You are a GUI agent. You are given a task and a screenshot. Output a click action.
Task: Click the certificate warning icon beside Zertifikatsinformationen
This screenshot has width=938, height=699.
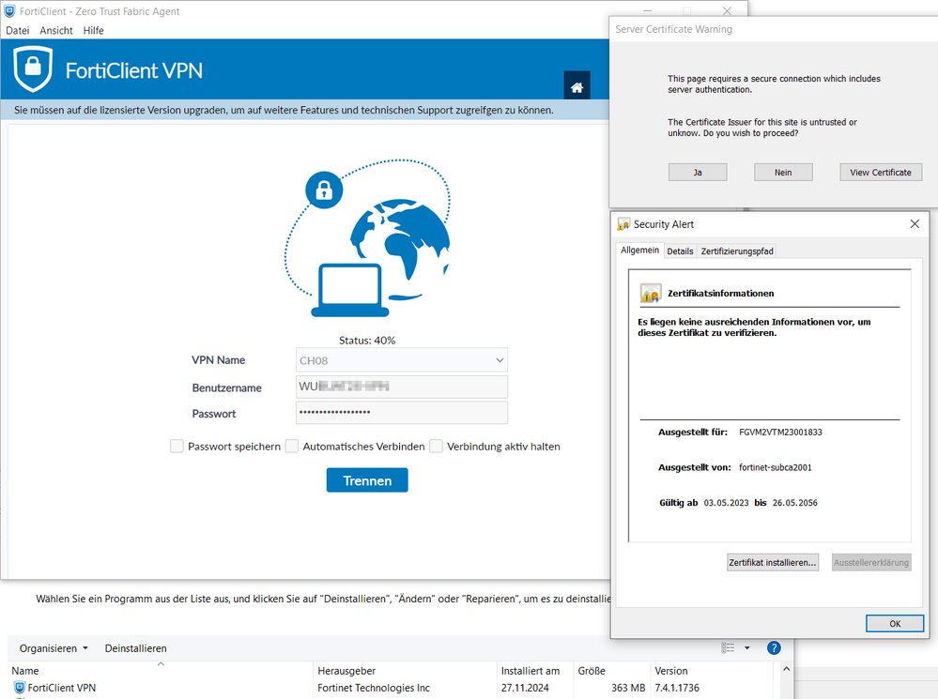(x=651, y=294)
